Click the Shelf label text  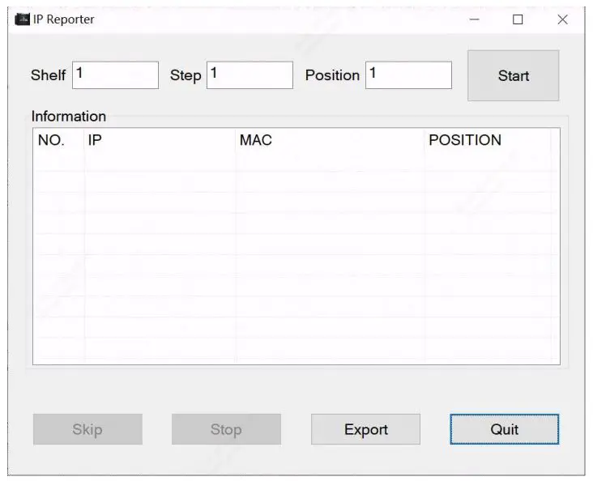48,75
